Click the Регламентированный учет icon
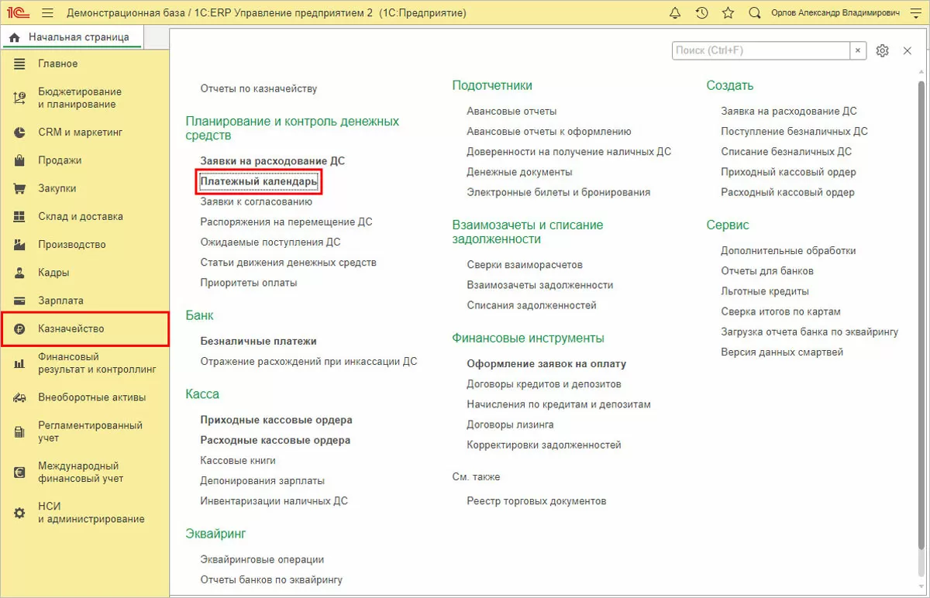 pos(21,431)
